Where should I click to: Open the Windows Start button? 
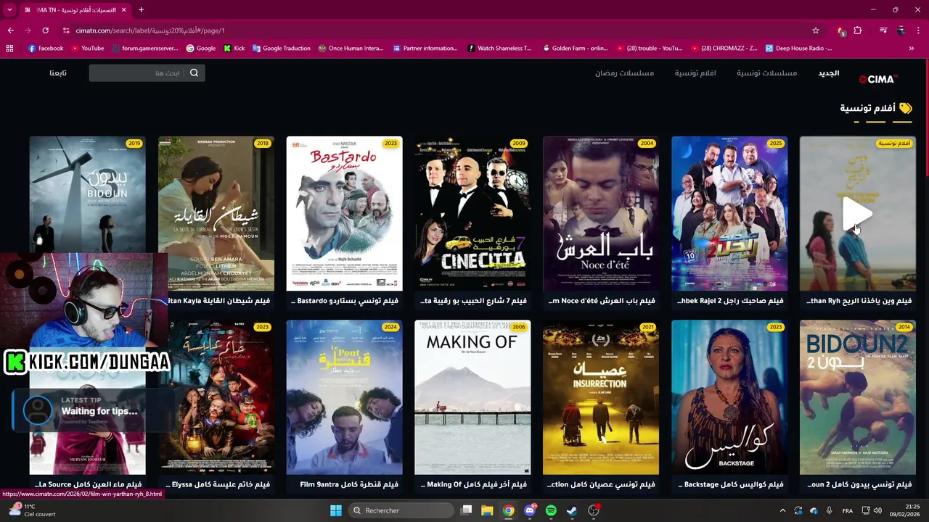pyautogui.click(x=335, y=510)
